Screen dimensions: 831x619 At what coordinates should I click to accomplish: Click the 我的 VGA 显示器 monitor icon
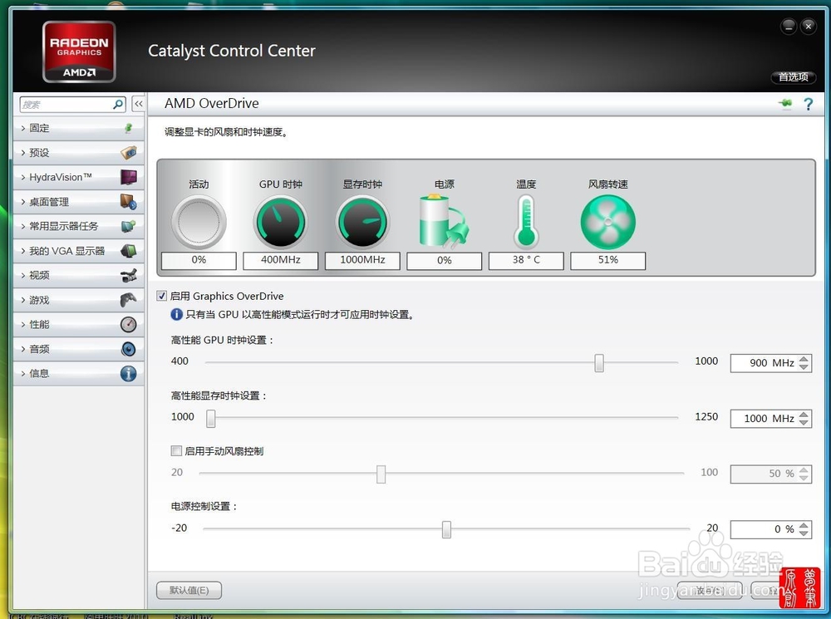point(129,251)
